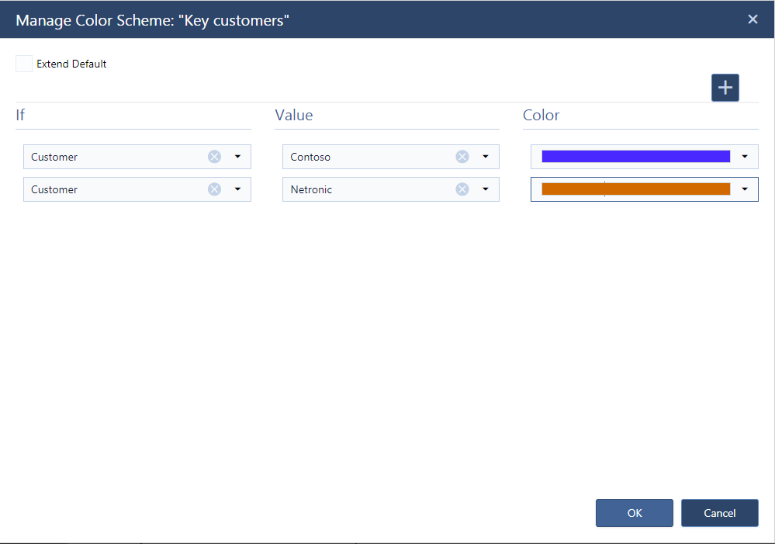775x544 pixels.
Task: Close the Manage Color Scheme dialog
Action: [753, 19]
